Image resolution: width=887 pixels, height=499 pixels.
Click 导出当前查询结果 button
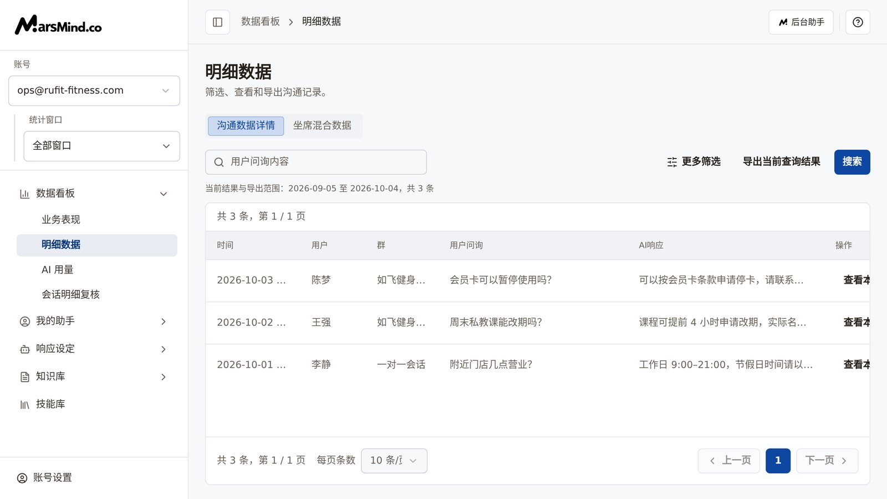pos(782,162)
